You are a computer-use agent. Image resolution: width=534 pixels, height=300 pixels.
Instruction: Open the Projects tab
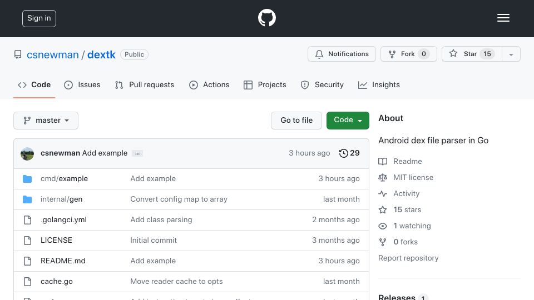pos(265,84)
